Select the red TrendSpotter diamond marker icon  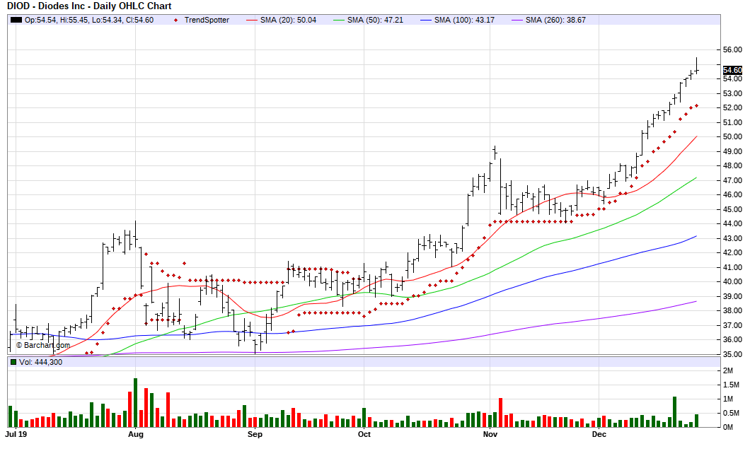pos(176,21)
